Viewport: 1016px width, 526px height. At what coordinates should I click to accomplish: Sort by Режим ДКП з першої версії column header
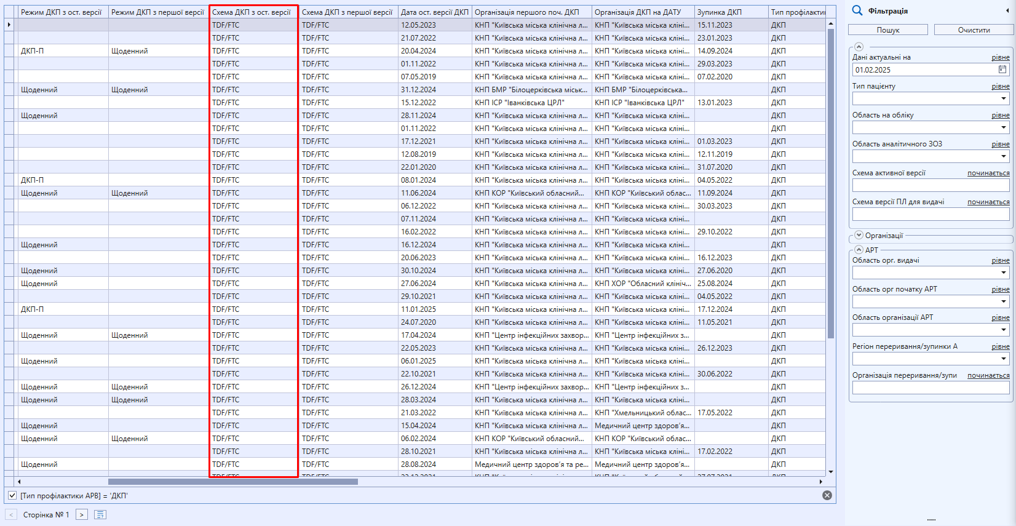(158, 12)
